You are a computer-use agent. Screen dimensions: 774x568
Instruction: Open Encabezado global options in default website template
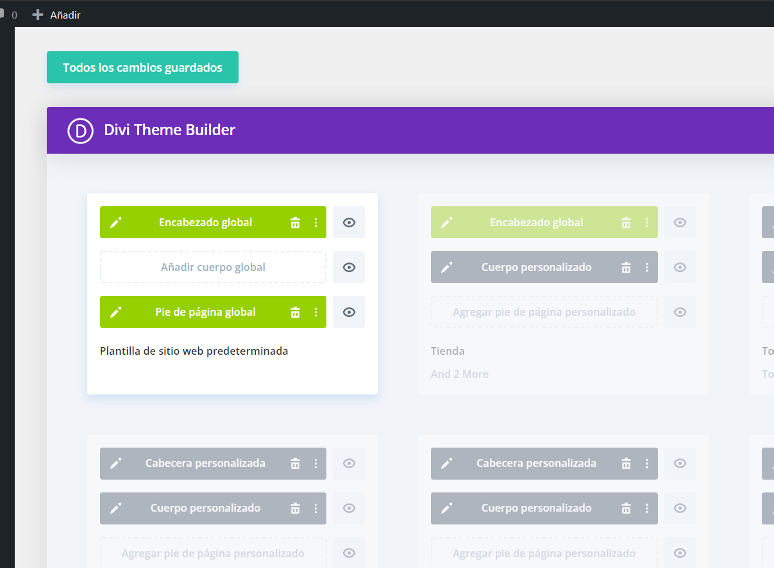point(315,222)
